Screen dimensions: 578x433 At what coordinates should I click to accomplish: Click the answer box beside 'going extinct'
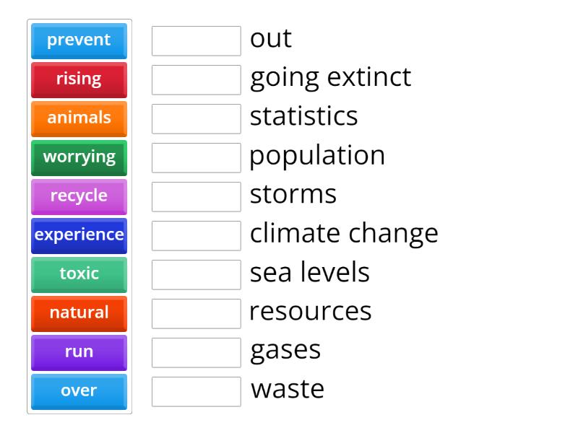point(196,80)
